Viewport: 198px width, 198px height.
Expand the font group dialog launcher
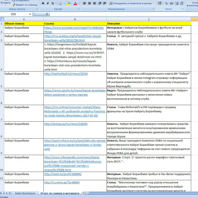coord(79,9)
